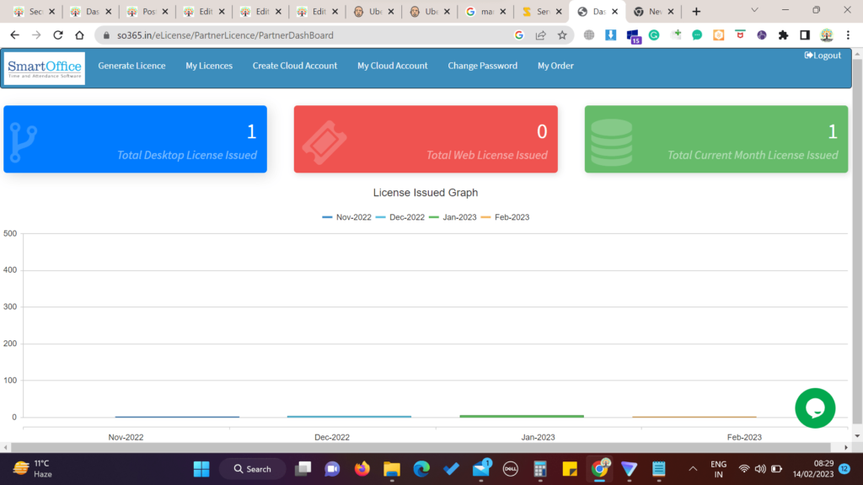Open the green chat widget bubble
The width and height of the screenshot is (863, 485).
[815, 408]
